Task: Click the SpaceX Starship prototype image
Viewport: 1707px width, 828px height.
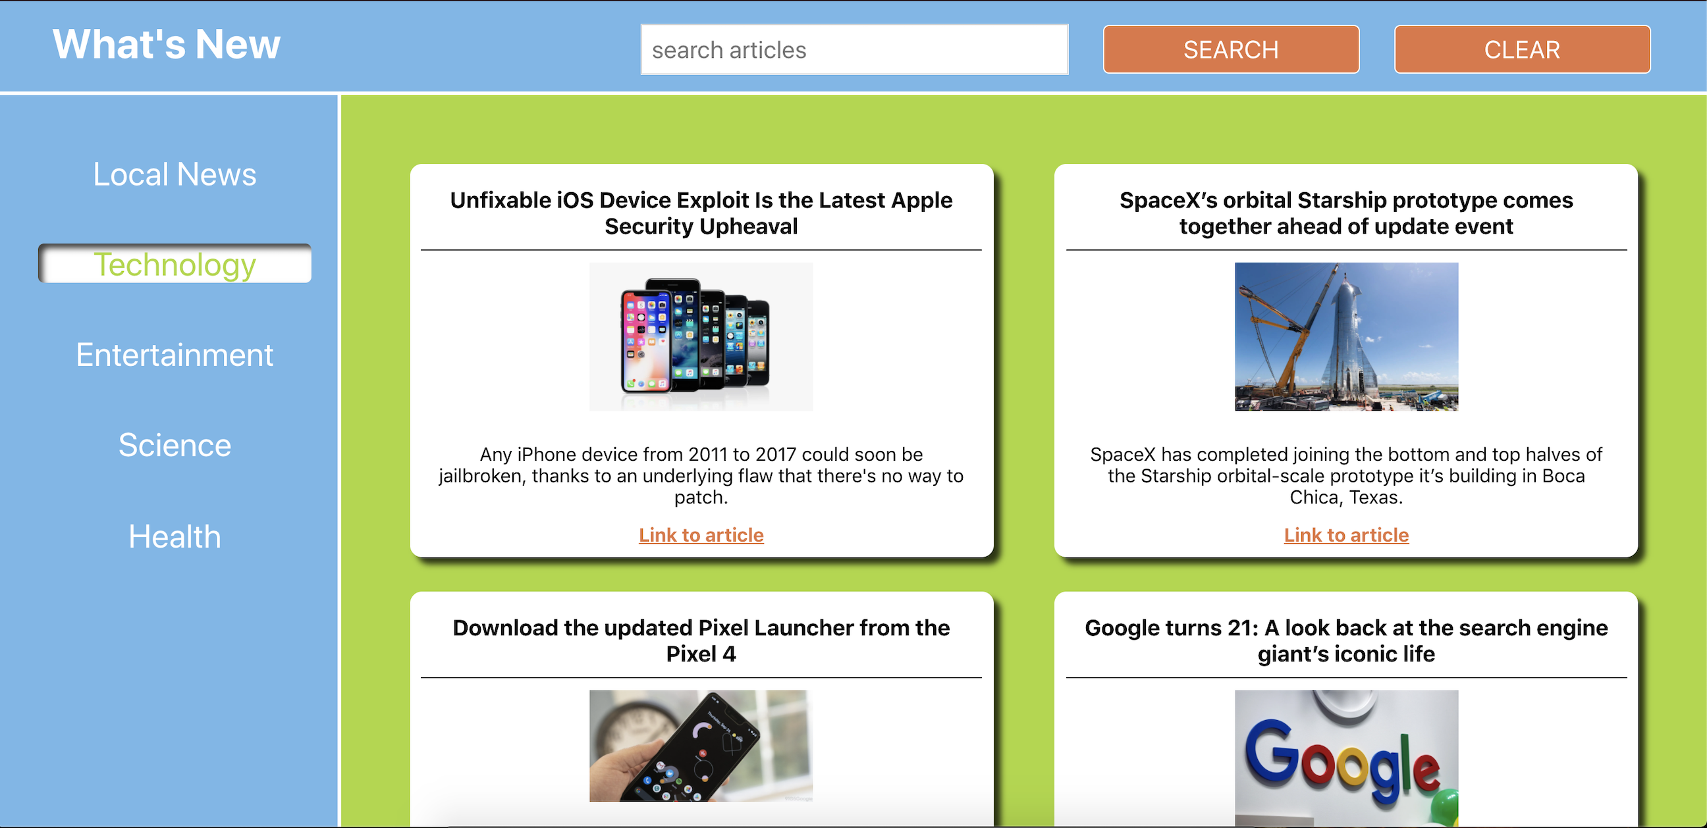Action: 1345,336
